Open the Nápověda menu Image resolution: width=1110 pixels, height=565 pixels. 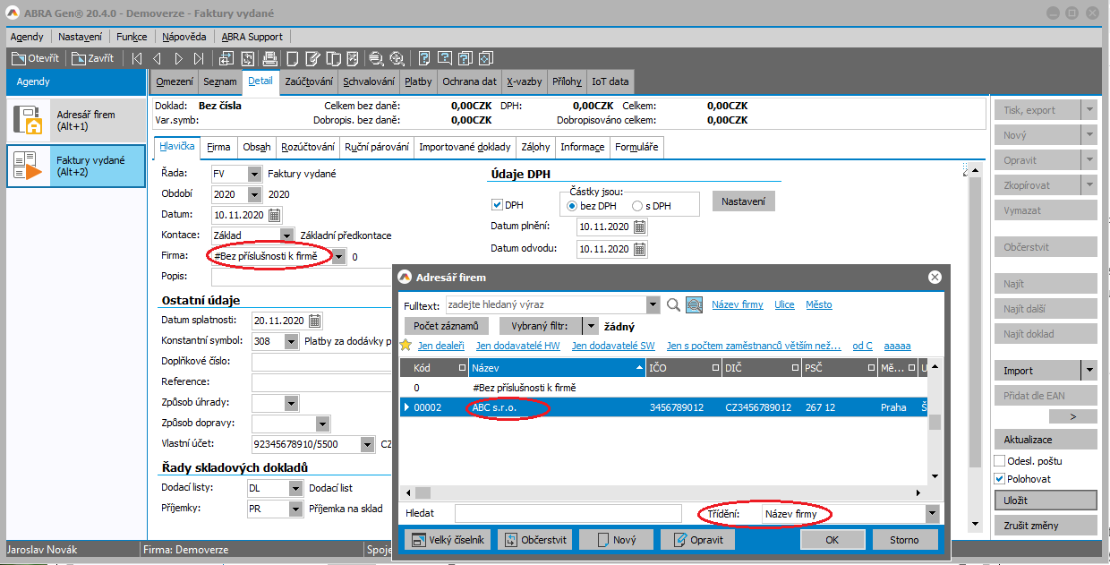184,37
